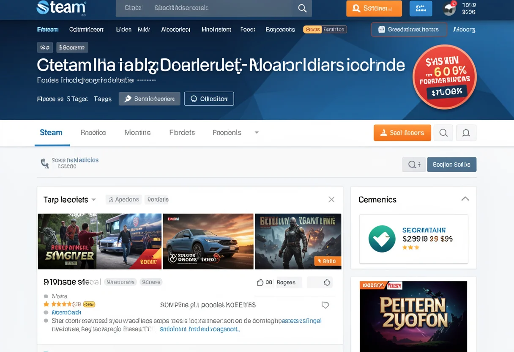Screen dimensions: 514x352
Task: Open the blue car game thumbnail
Action: click(208, 241)
